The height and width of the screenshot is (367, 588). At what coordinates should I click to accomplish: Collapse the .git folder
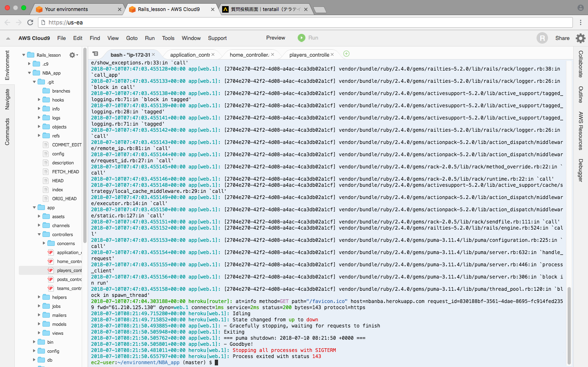34,82
